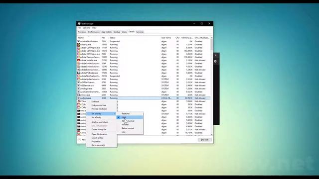Choose End task in the context menu
This screenshot has height=179, width=319.
tap(101, 101)
